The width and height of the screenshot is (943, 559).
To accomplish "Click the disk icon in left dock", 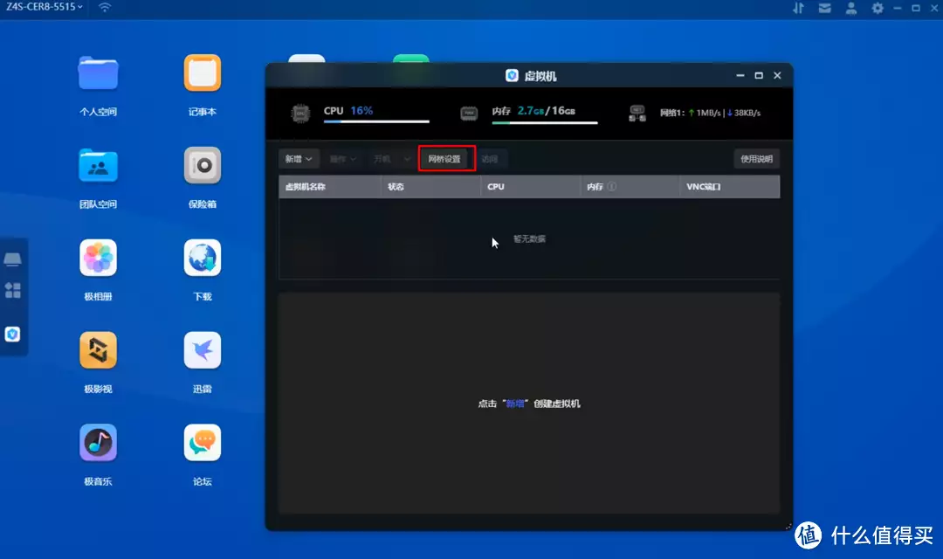I will [12, 259].
